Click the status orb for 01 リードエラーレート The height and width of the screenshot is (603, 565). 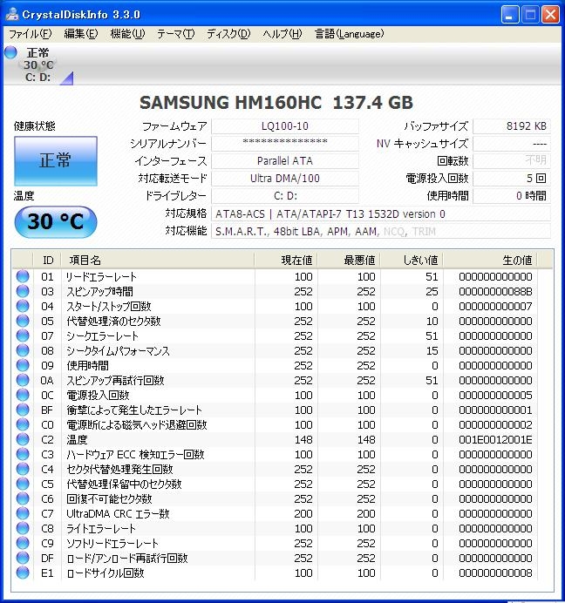pyautogui.click(x=23, y=276)
